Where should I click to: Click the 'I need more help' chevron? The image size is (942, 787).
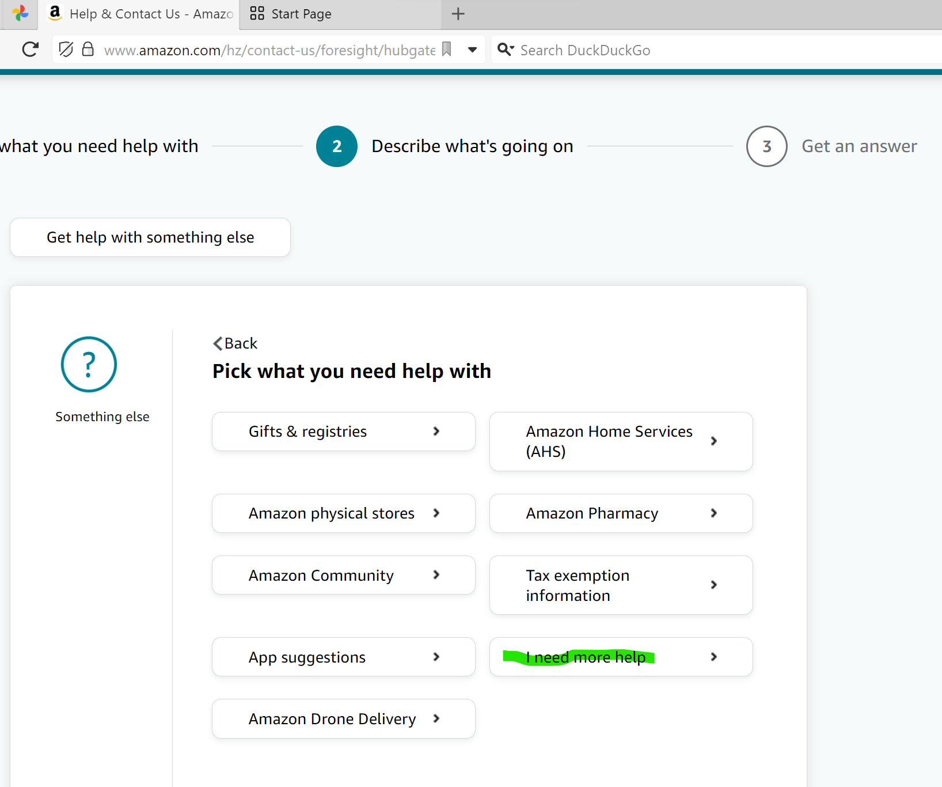pos(714,657)
